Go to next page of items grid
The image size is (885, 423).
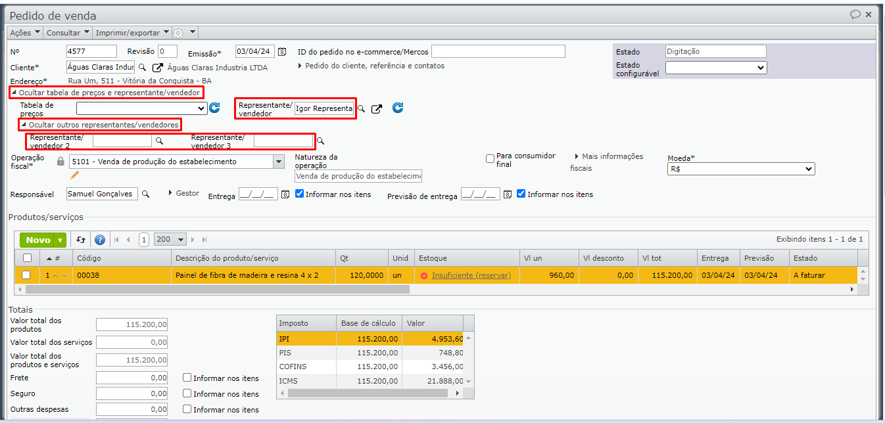point(194,240)
